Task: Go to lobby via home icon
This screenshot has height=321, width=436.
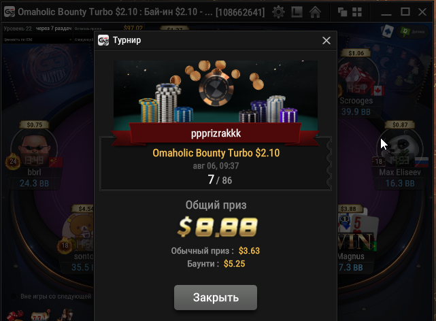Action: 315,12
